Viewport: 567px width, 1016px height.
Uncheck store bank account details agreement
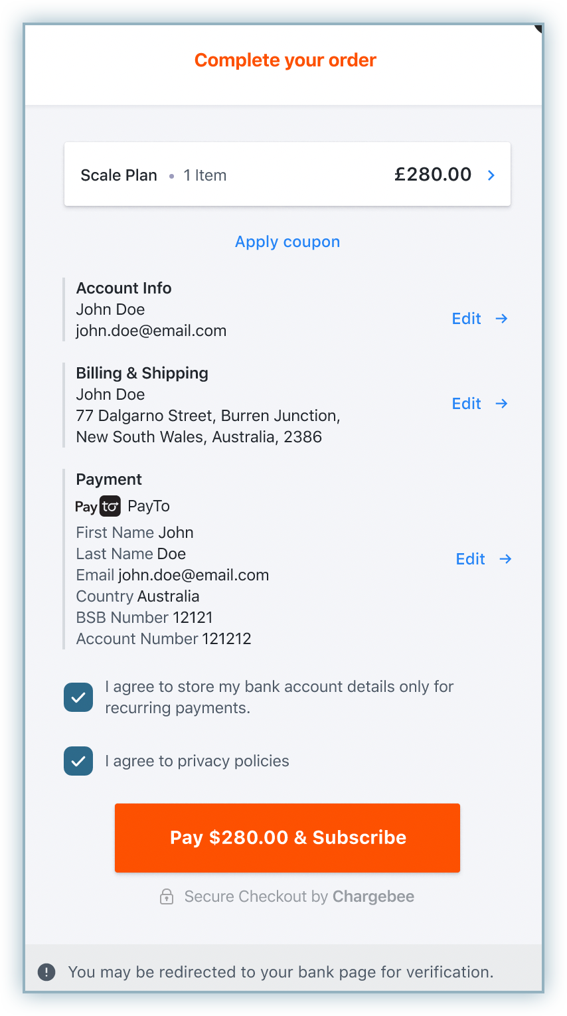click(78, 697)
